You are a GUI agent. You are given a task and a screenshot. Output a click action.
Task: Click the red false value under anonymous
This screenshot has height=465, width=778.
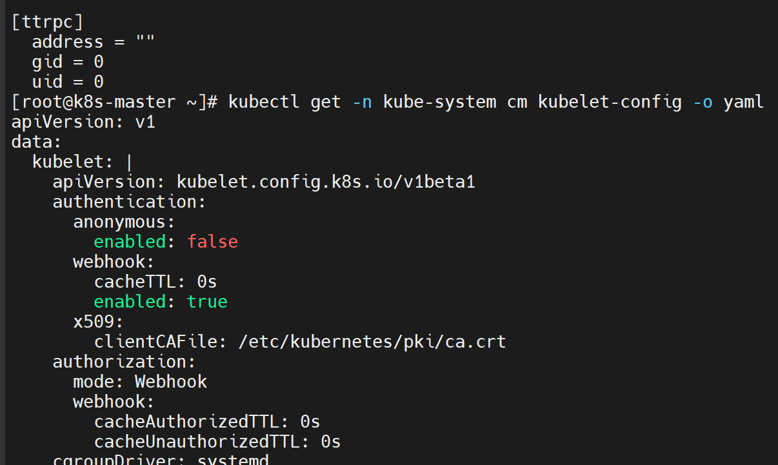coord(212,242)
